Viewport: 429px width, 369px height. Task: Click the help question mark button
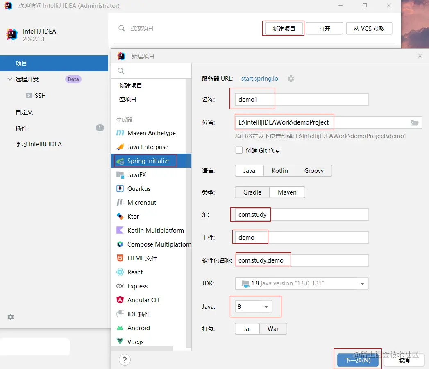point(125,360)
